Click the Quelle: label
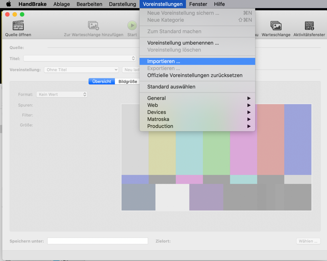 pyautogui.click(x=17, y=48)
